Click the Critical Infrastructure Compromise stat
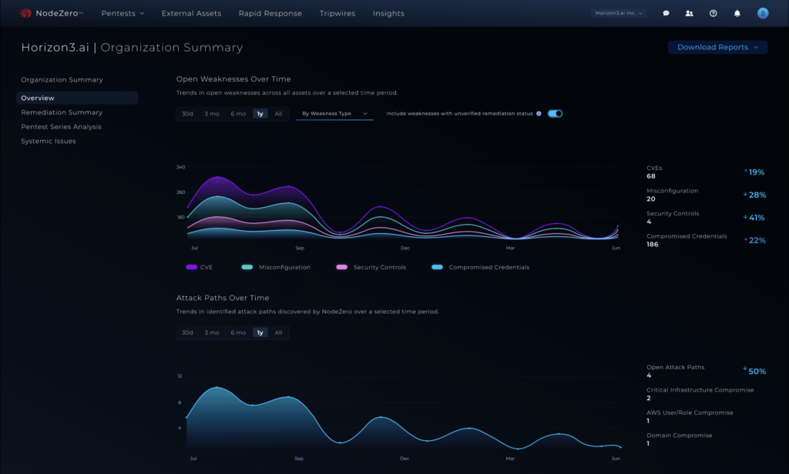Screen dimensions: 789x474 [x=700, y=393]
